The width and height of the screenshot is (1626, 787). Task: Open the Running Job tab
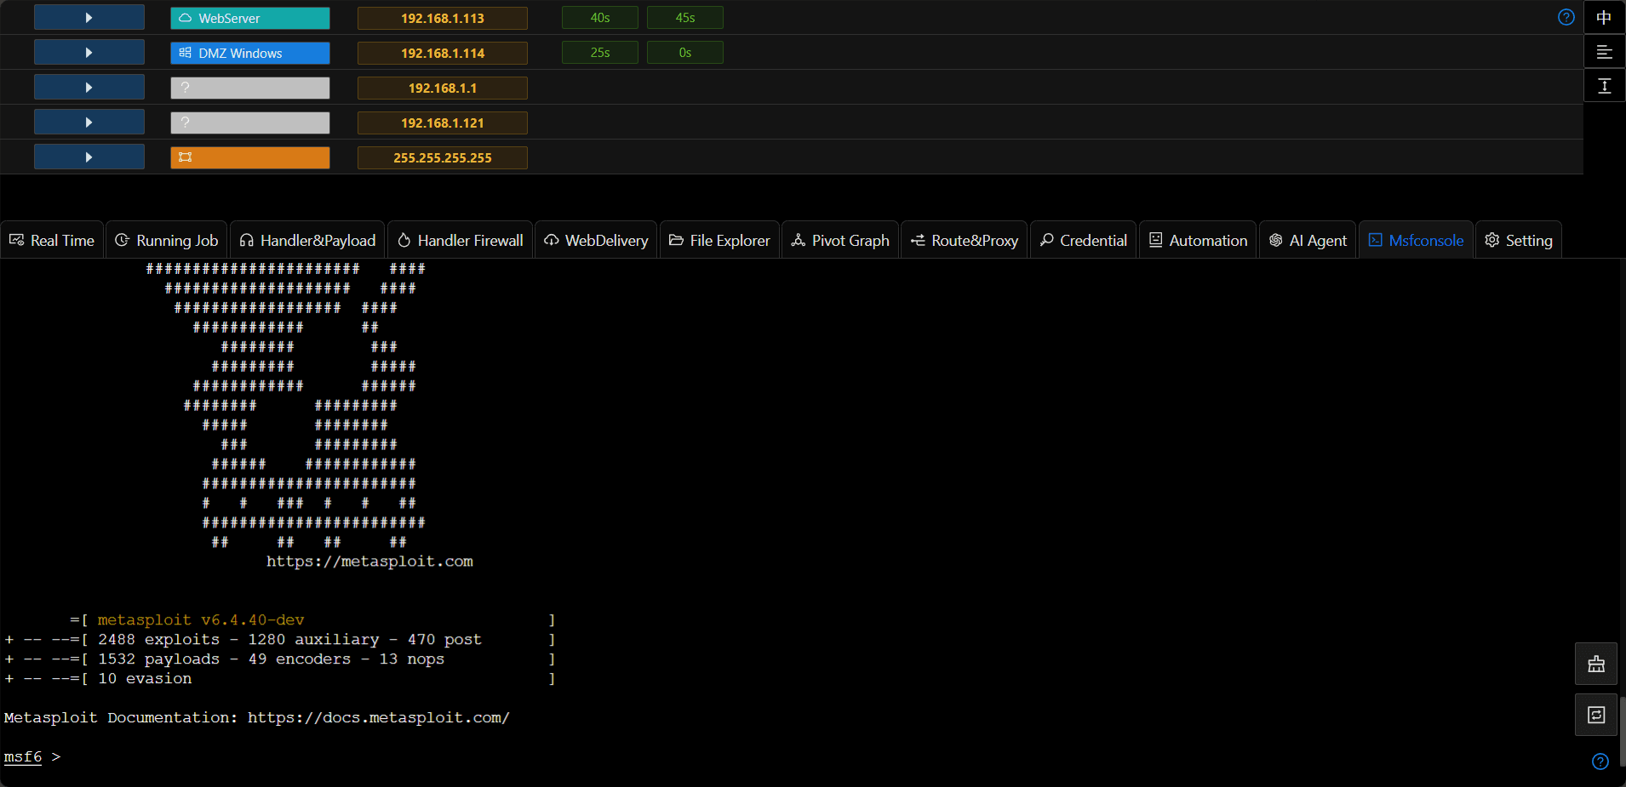coord(167,240)
